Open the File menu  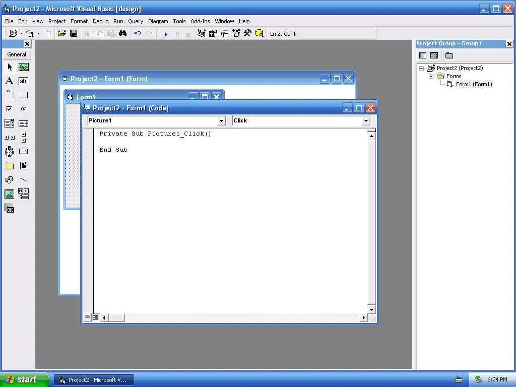(x=9, y=21)
